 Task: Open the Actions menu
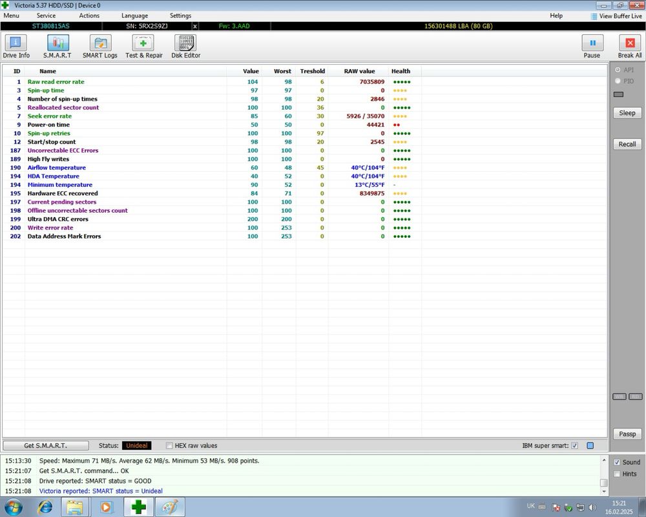(x=89, y=16)
